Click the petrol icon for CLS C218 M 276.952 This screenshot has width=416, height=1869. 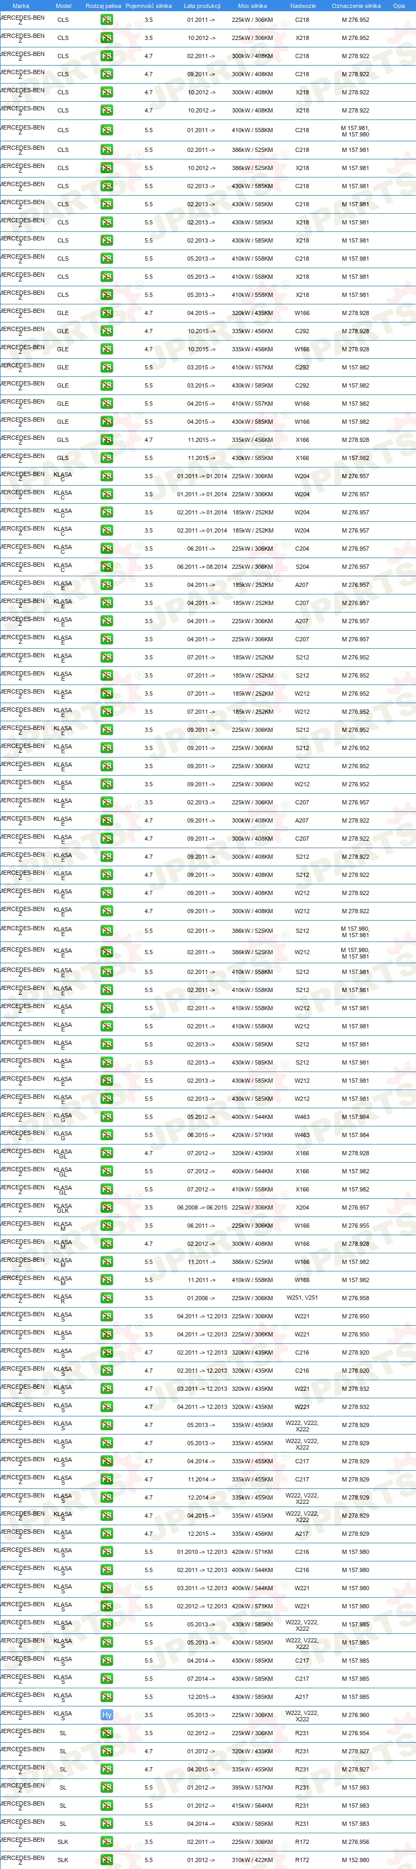click(x=106, y=20)
